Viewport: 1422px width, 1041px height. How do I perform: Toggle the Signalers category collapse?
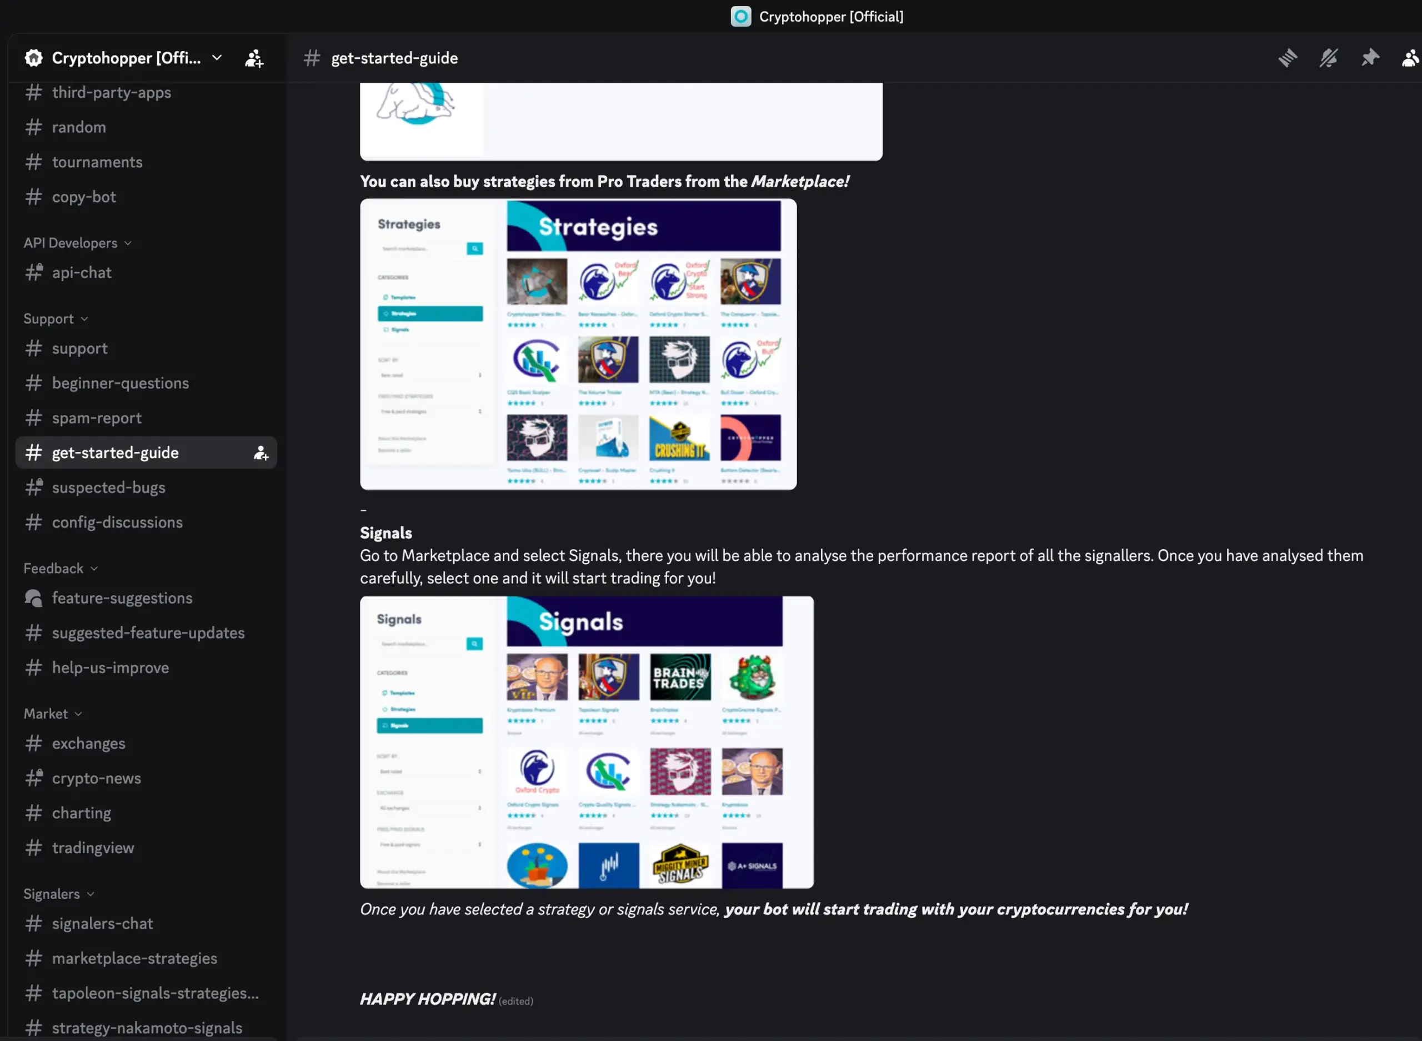(58, 894)
